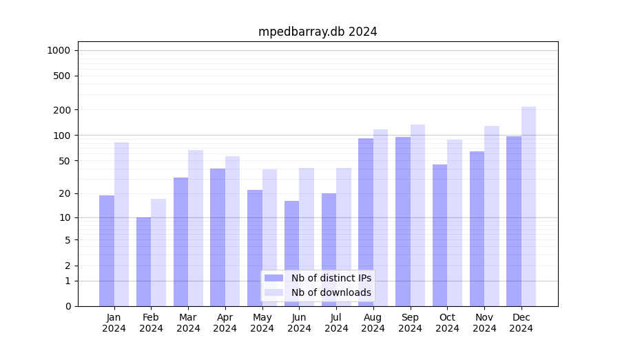Click the Jan 2024 distinct IPs bar

pyautogui.click(x=107, y=250)
